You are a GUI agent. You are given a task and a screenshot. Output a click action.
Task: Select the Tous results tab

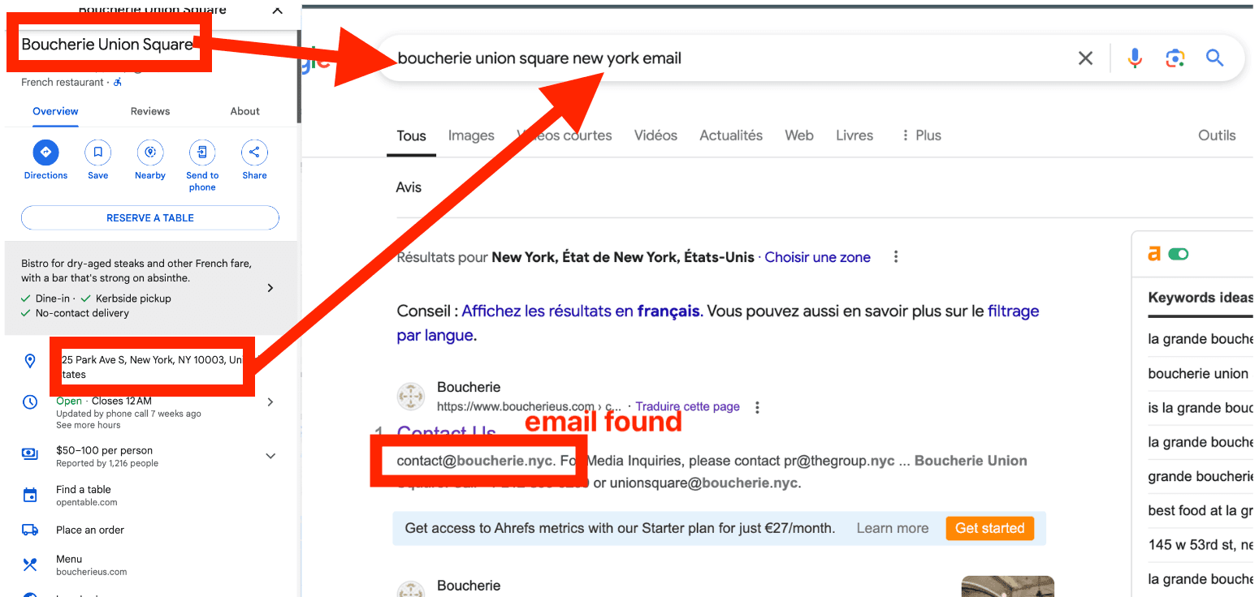(x=411, y=135)
